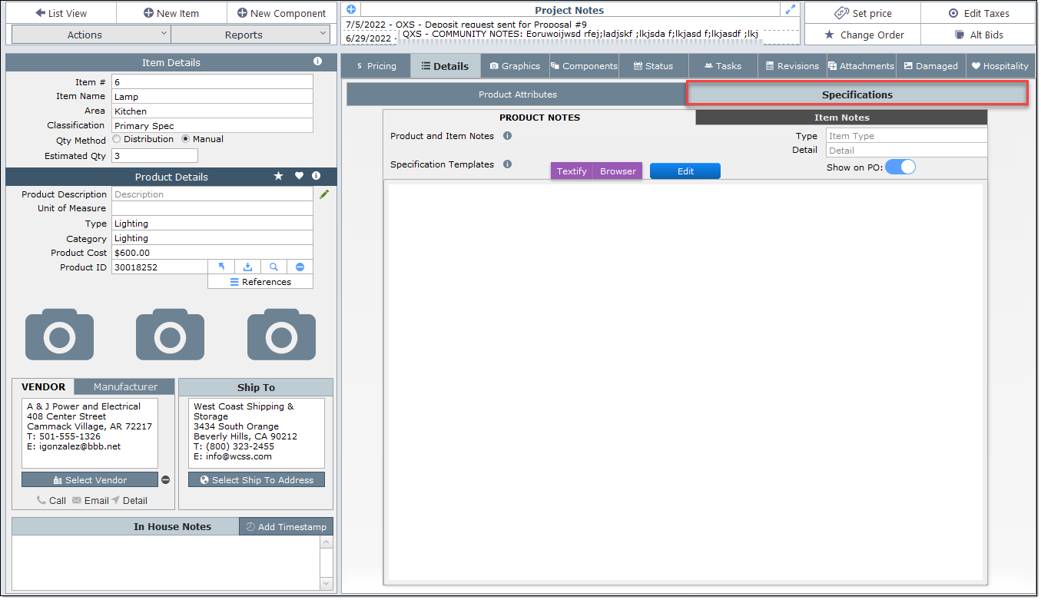The width and height of the screenshot is (1041, 600).
Task: Click the purple Browser button
Action: 618,171
